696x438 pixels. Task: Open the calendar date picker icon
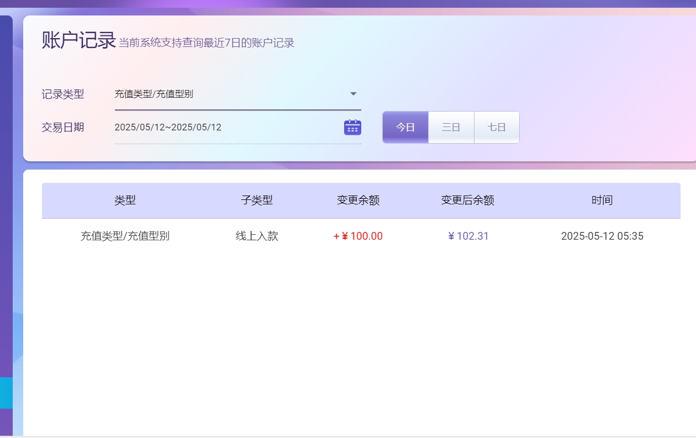tap(352, 127)
